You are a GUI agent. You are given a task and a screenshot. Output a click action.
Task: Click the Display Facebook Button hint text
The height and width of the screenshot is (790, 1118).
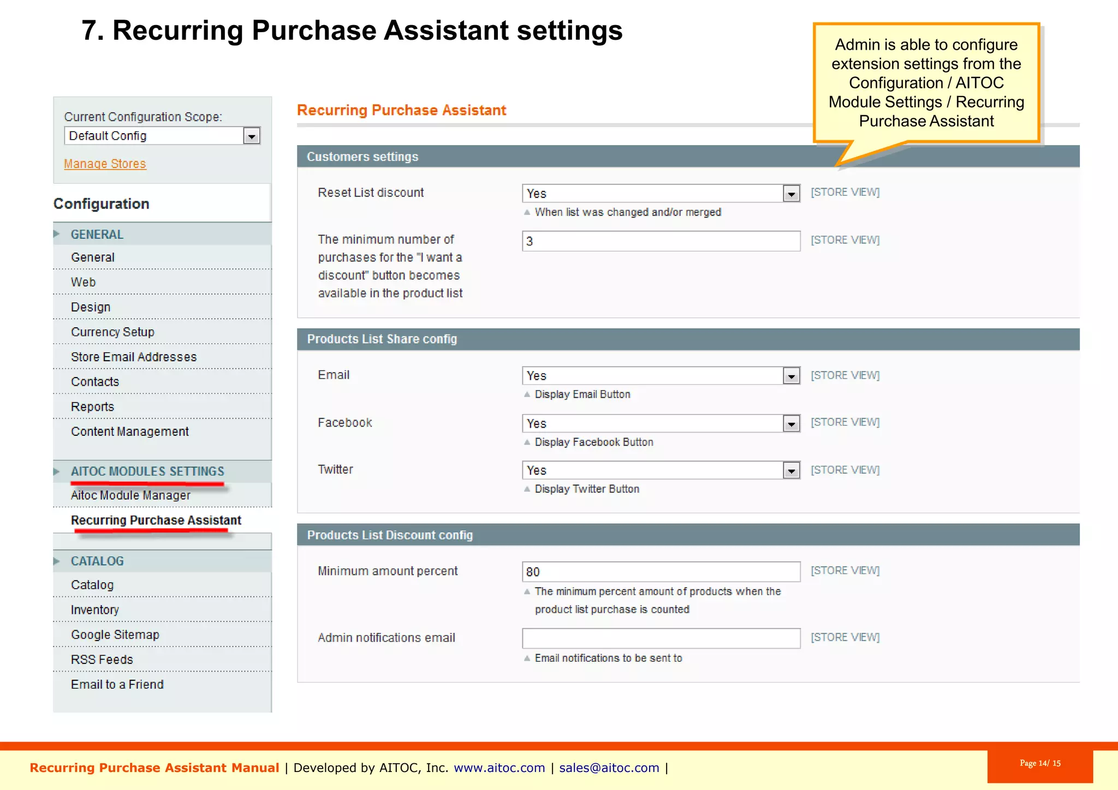(x=594, y=442)
